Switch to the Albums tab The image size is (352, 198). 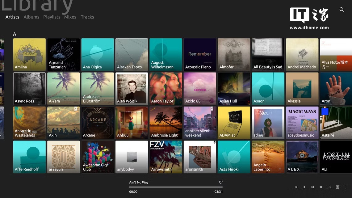click(x=31, y=17)
